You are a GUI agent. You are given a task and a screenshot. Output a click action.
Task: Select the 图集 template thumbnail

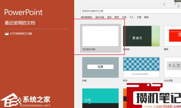173,36
